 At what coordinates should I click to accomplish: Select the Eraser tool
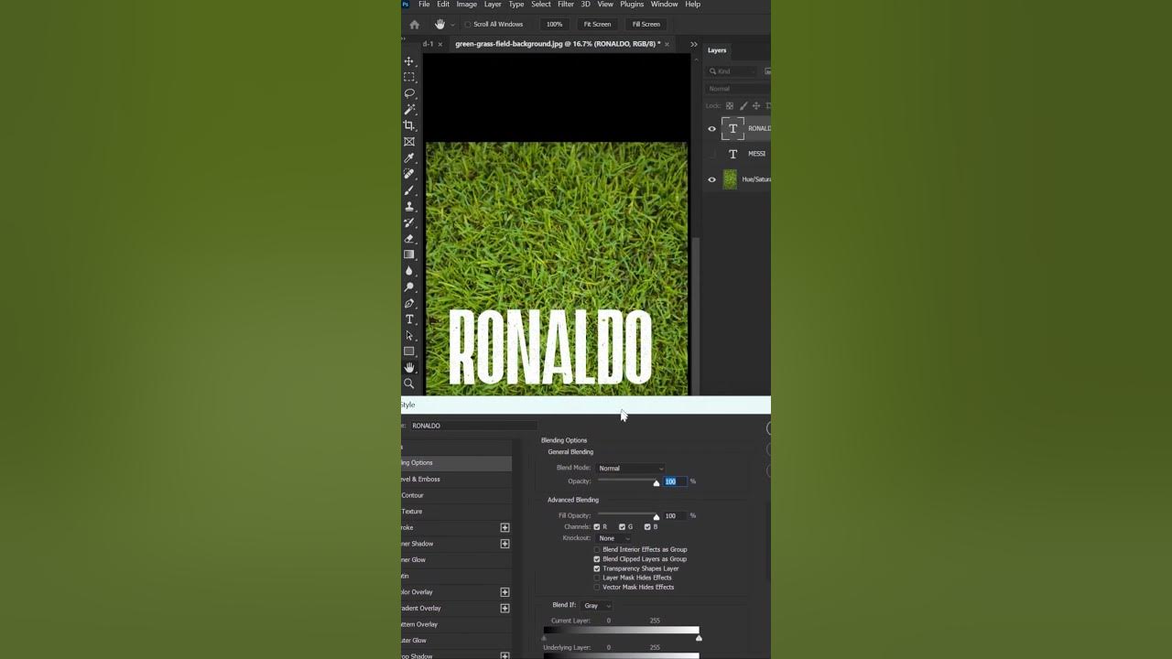click(x=409, y=238)
